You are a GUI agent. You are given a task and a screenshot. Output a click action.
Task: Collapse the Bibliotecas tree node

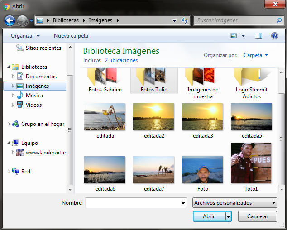pos(9,67)
